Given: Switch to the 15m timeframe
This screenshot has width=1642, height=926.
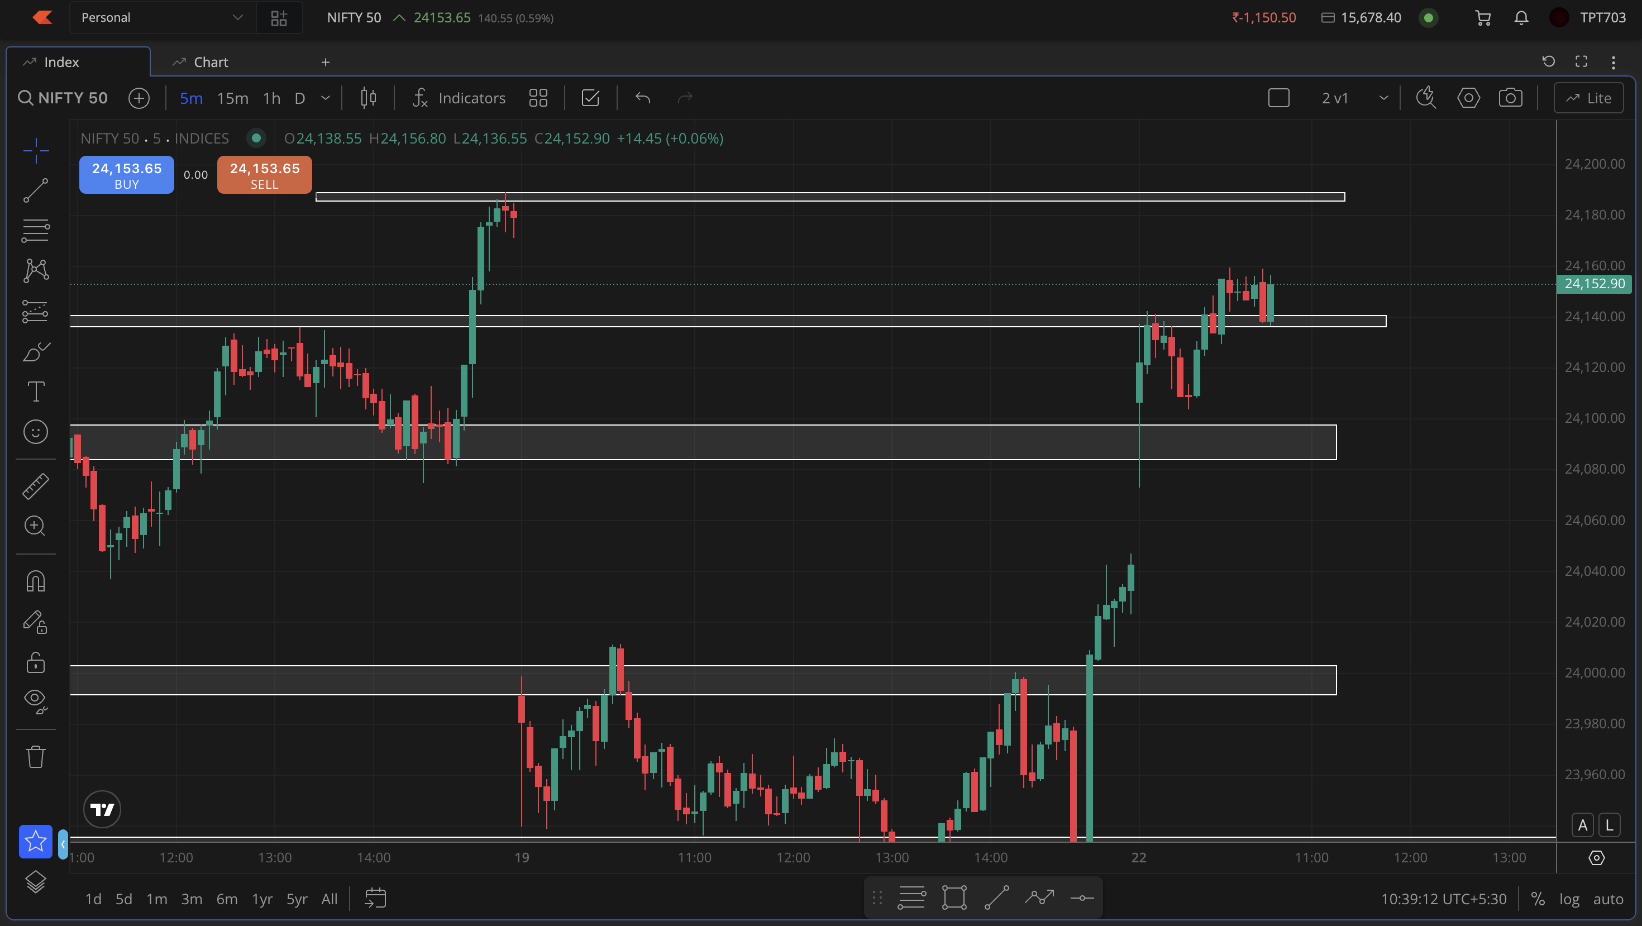Looking at the screenshot, I should pyautogui.click(x=233, y=98).
